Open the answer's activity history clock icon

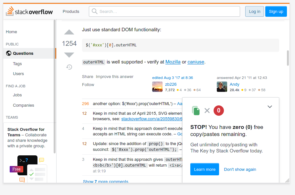(x=69, y=67)
